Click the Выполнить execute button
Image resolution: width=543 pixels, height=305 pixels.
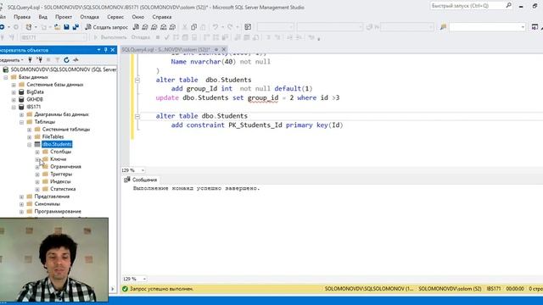(x=110, y=37)
